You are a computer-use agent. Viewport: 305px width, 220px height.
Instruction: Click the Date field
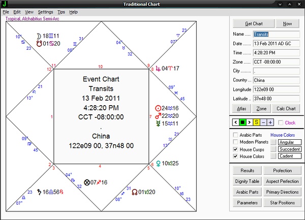point(276,44)
